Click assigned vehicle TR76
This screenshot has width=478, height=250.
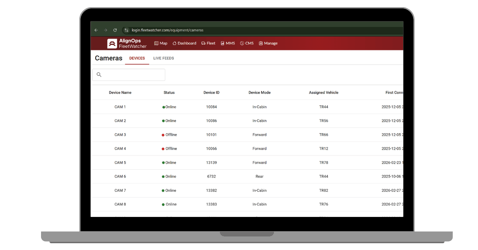[324, 205]
